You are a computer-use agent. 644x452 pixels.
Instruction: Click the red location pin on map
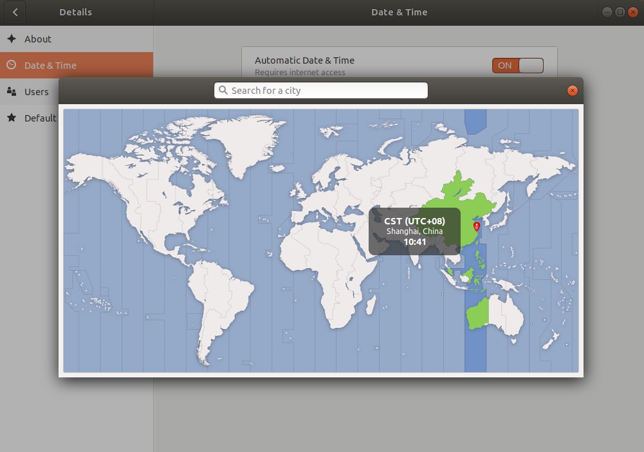(476, 226)
